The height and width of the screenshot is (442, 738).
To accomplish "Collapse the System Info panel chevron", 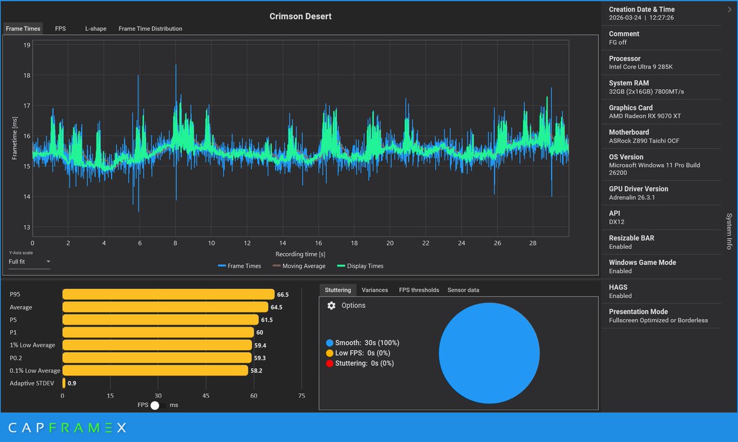I will (729, 9).
